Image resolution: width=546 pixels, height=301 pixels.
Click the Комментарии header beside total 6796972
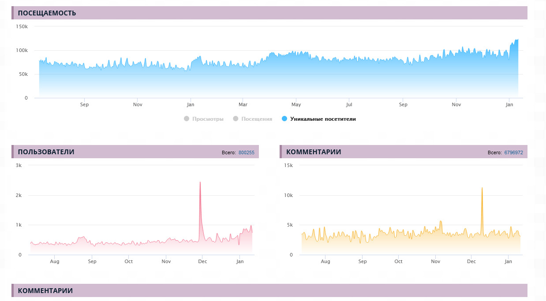coord(314,152)
